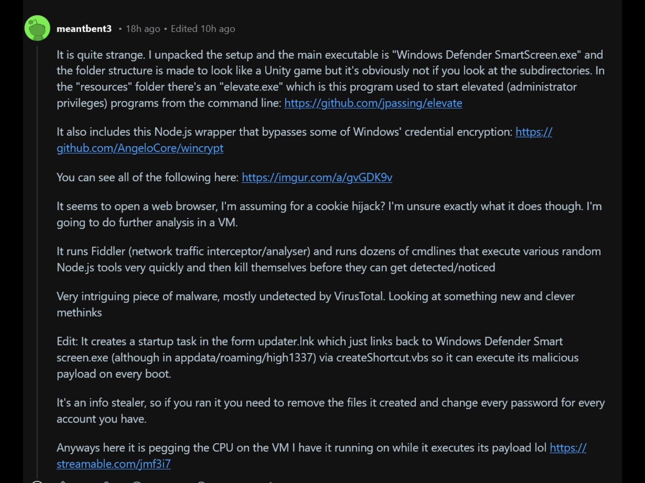Open the jpassing/elevate GitHub link
Screen dimensions: 645x483
[373, 103]
